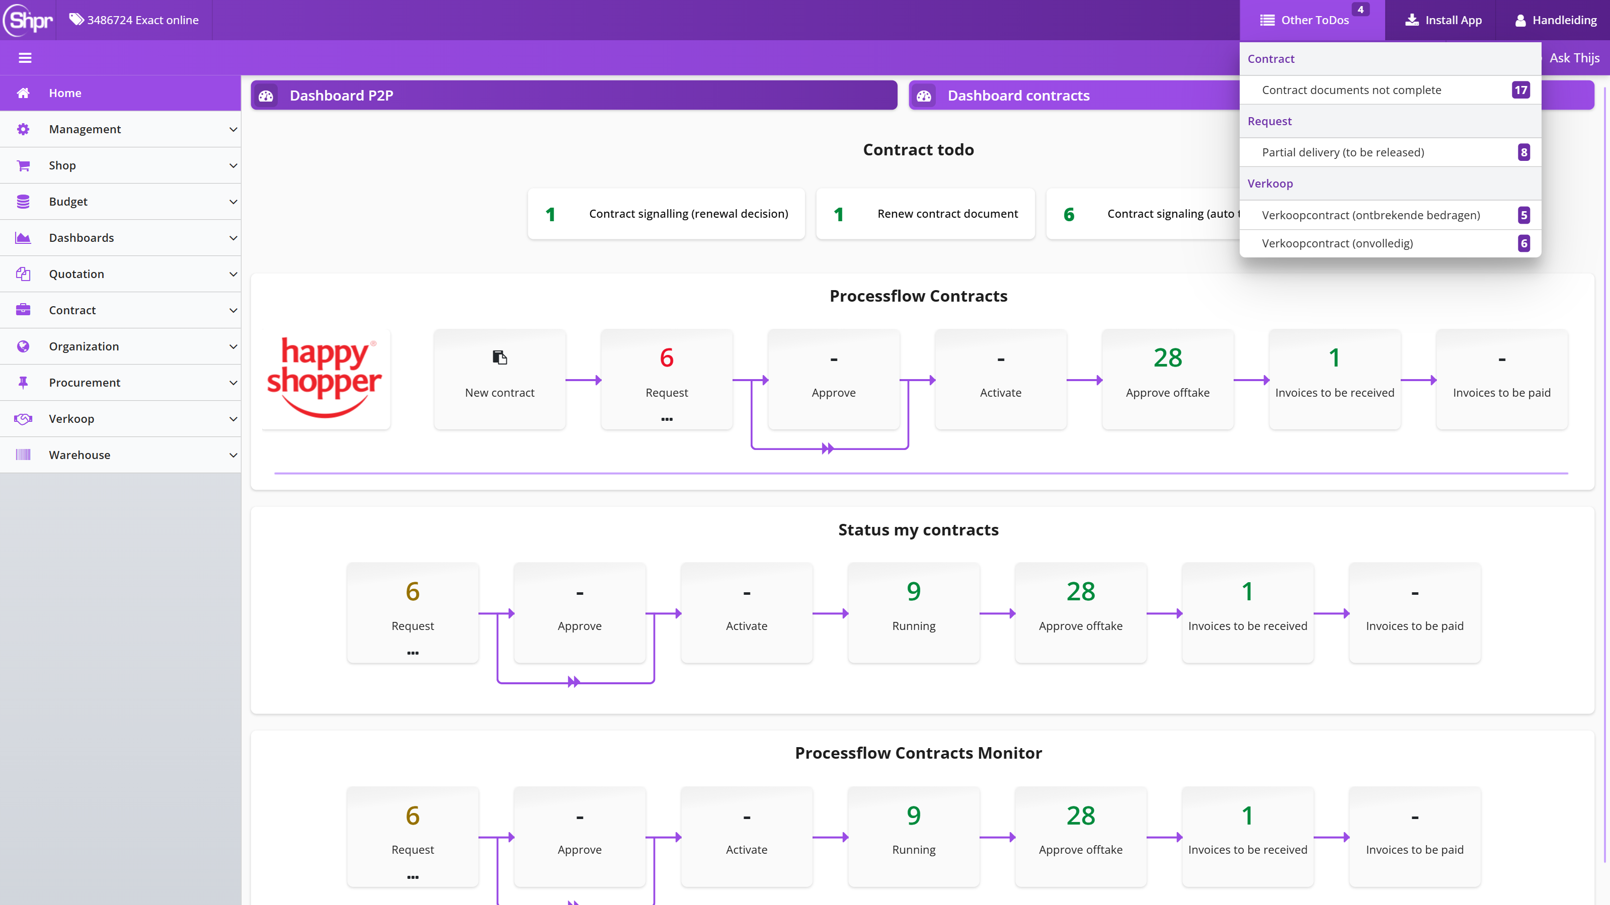Click the Shpr logo
This screenshot has width=1610, height=905.
tap(28, 20)
